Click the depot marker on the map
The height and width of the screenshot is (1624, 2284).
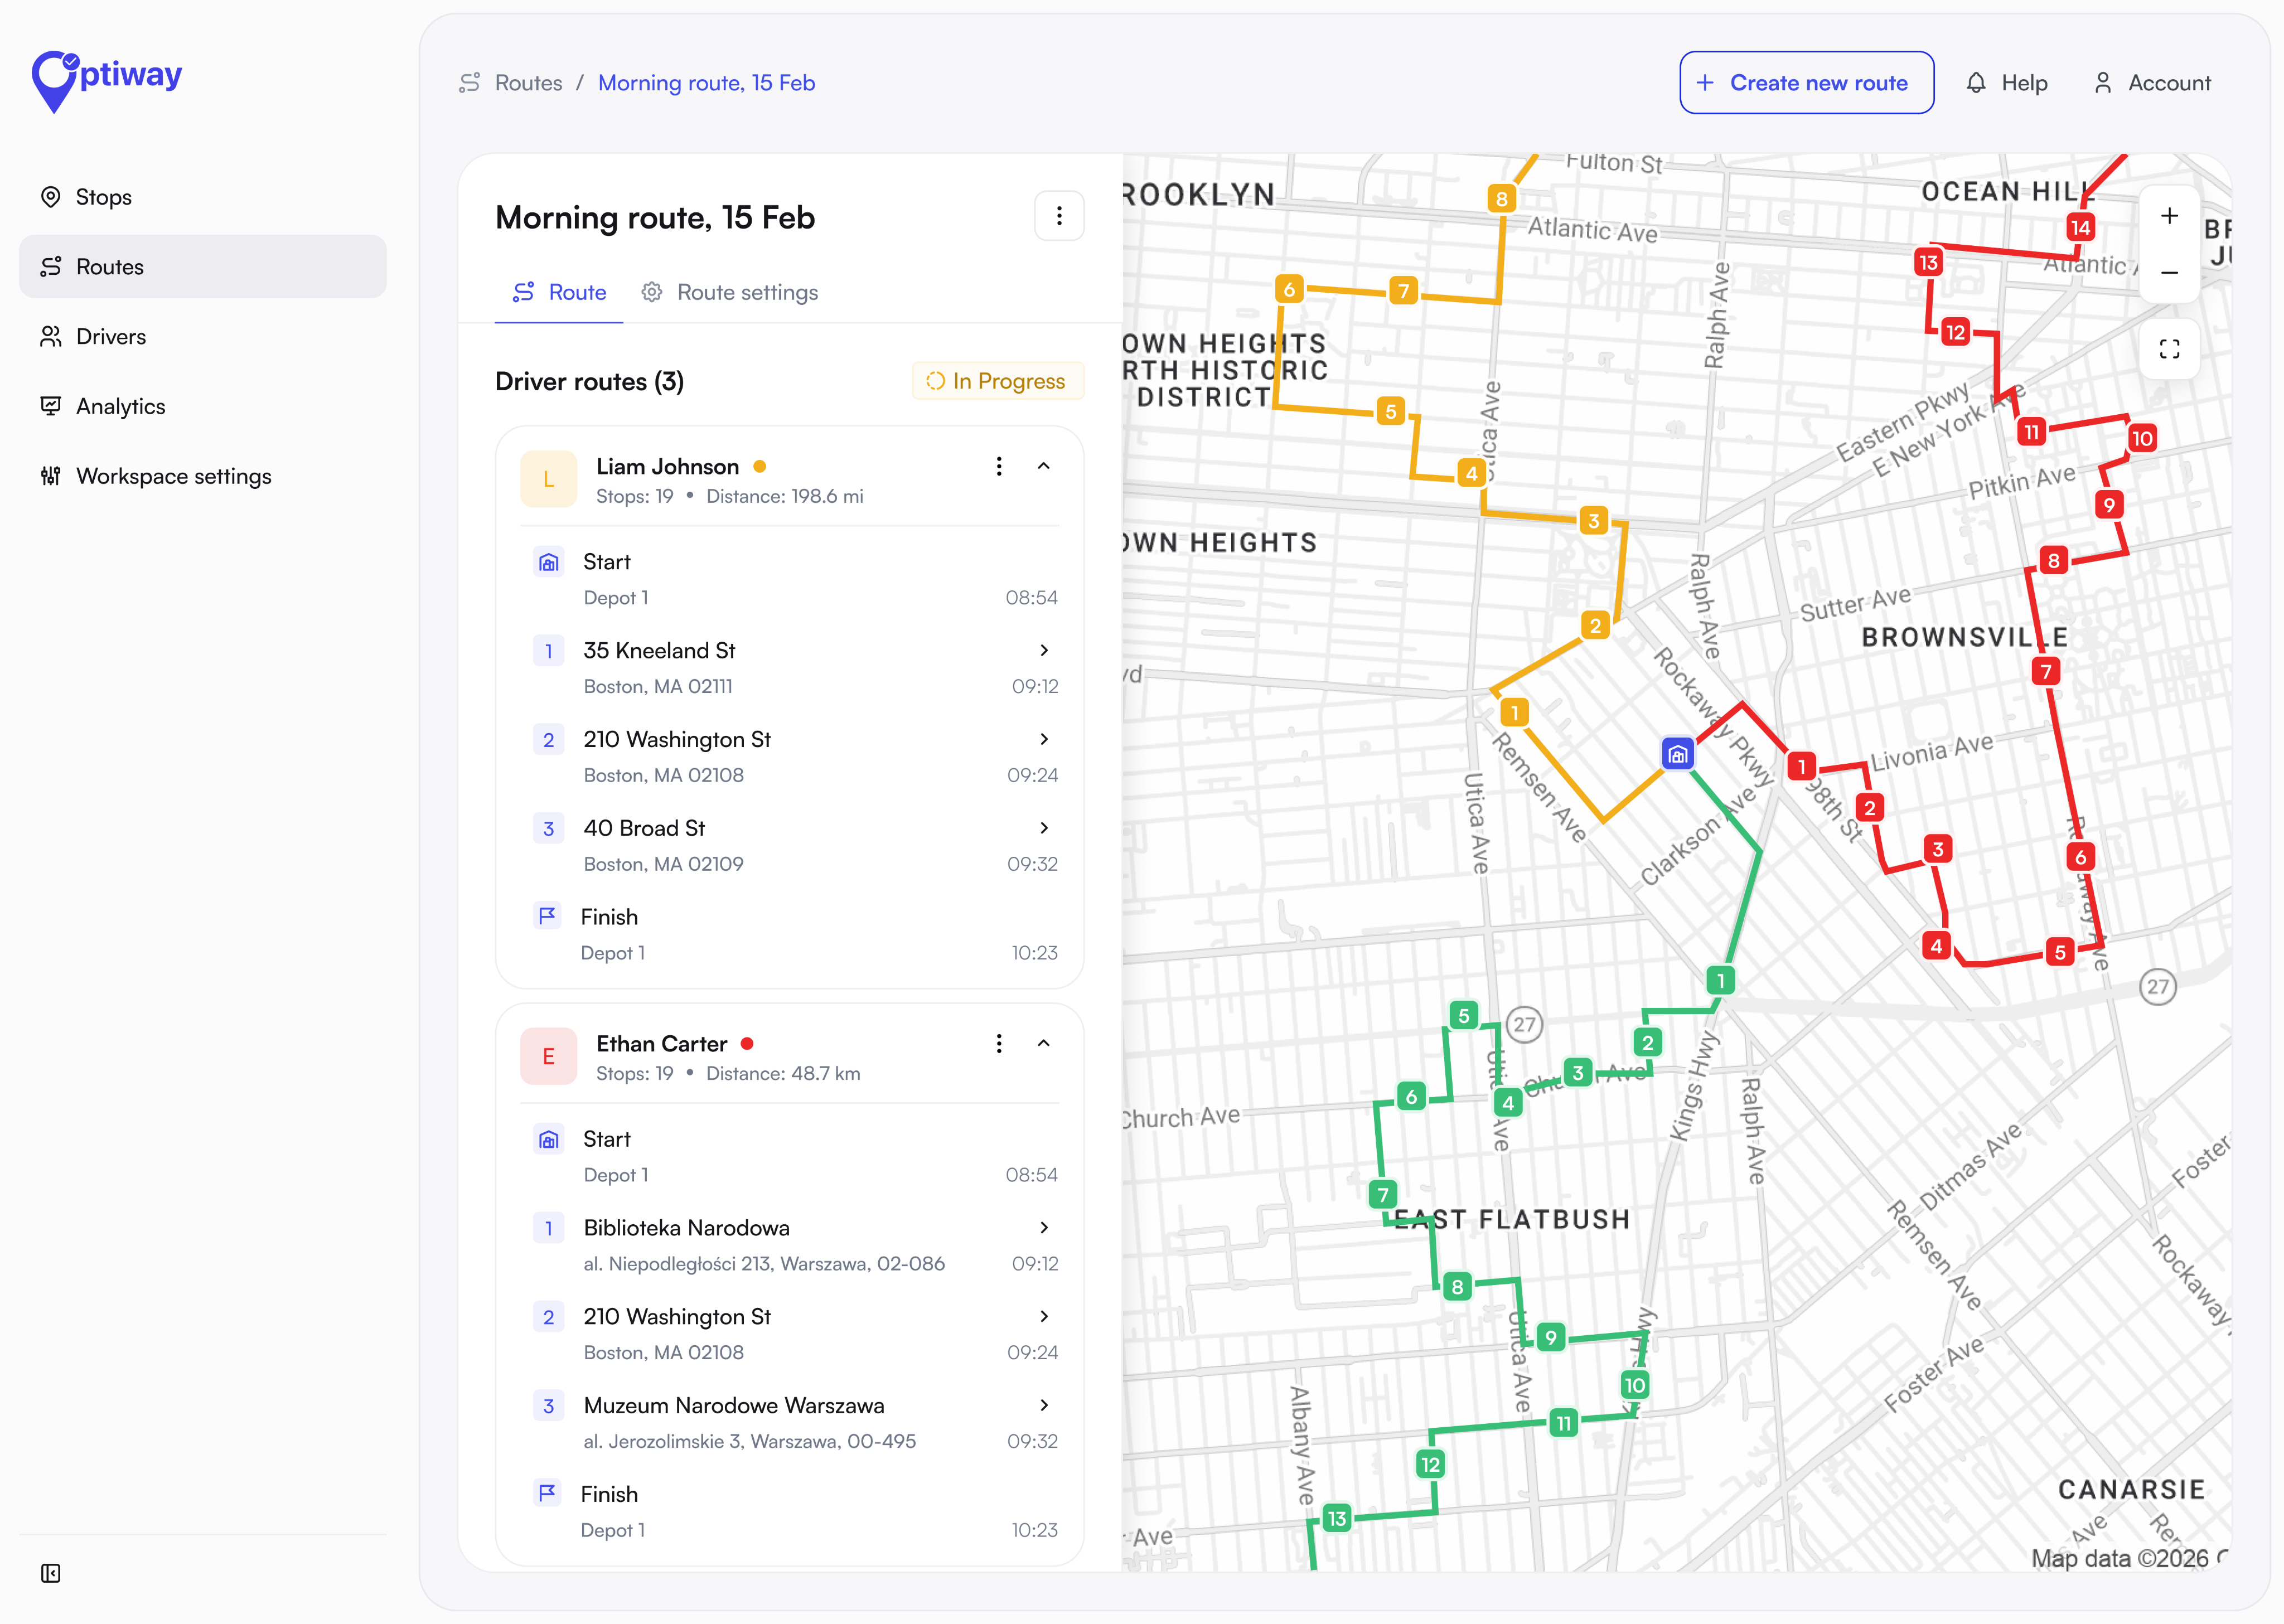click(x=1677, y=754)
